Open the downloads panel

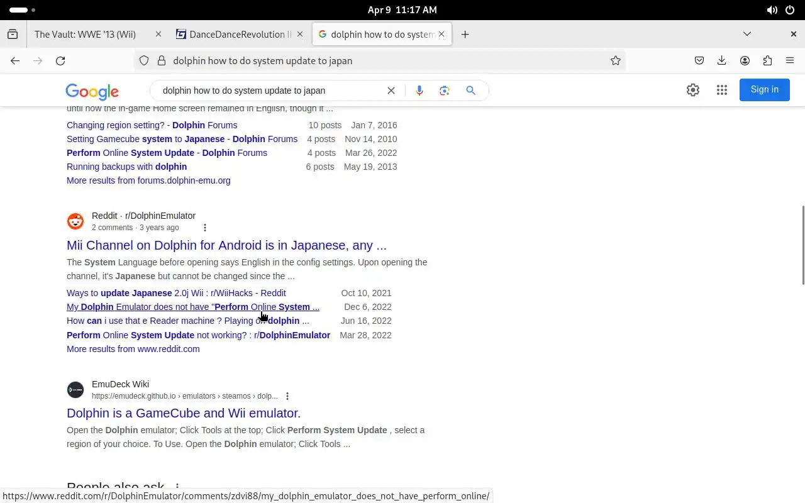[x=722, y=61]
